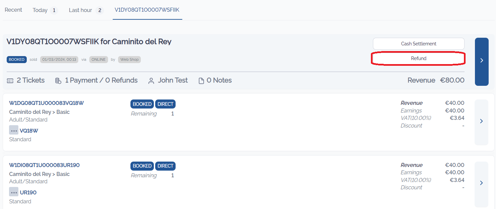Screen dimensions: 496x209
Task: Click the tickets icon beside 2 Tickets
Action: (10, 80)
